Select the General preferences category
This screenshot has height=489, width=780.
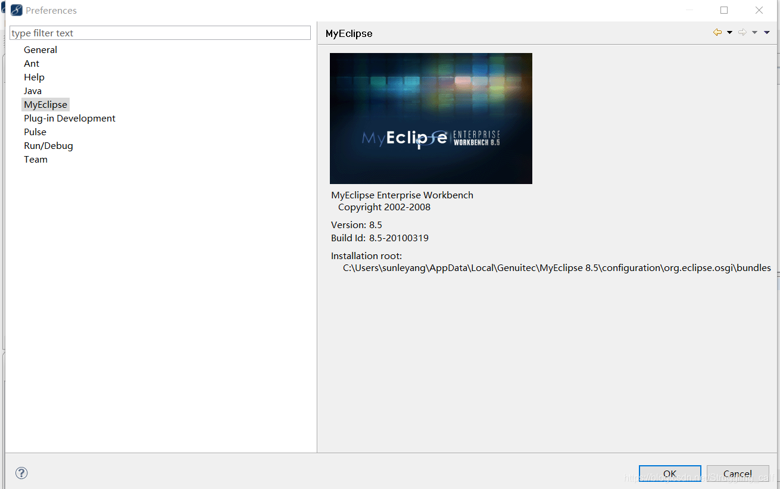coord(40,50)
